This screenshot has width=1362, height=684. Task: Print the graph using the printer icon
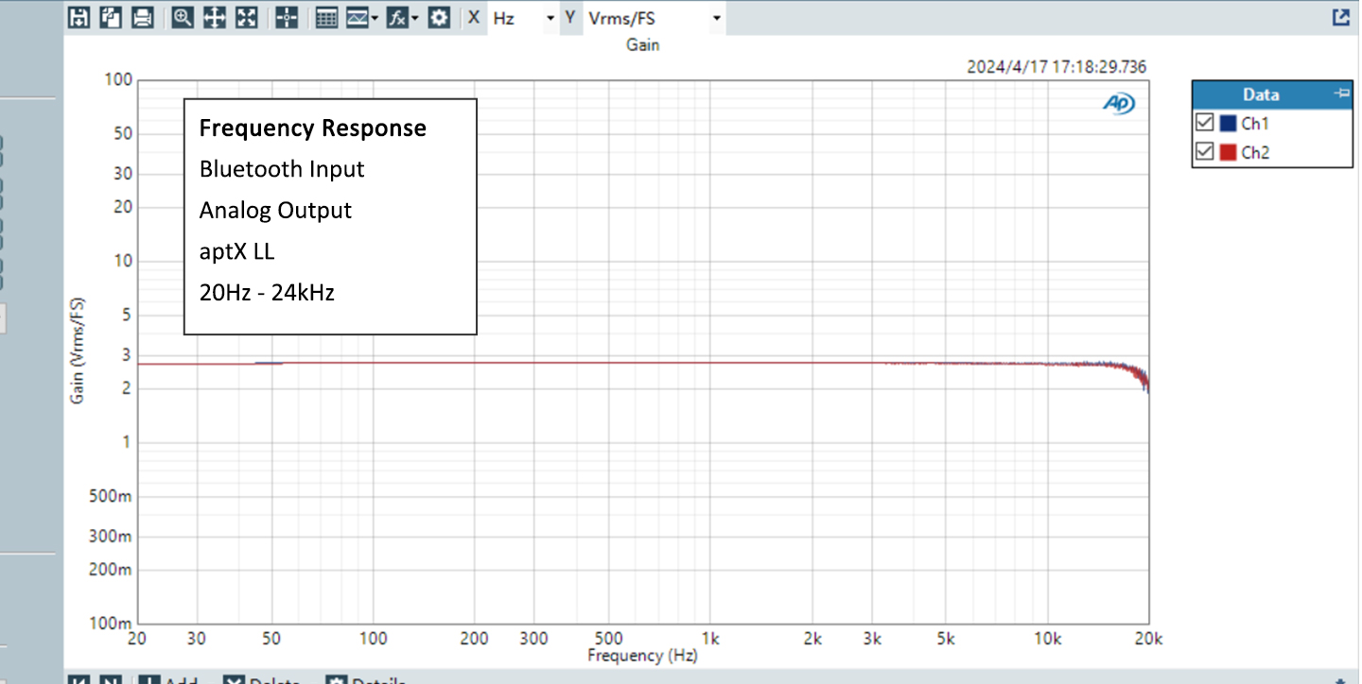click(x=142, y=17)
